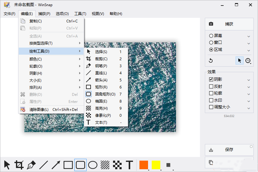Expand the 反射 settings chevron
Screen dimensions: 258x172
(x=249, y=87)
